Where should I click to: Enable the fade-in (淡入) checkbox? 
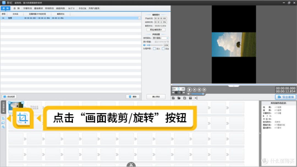coord(154,49)
